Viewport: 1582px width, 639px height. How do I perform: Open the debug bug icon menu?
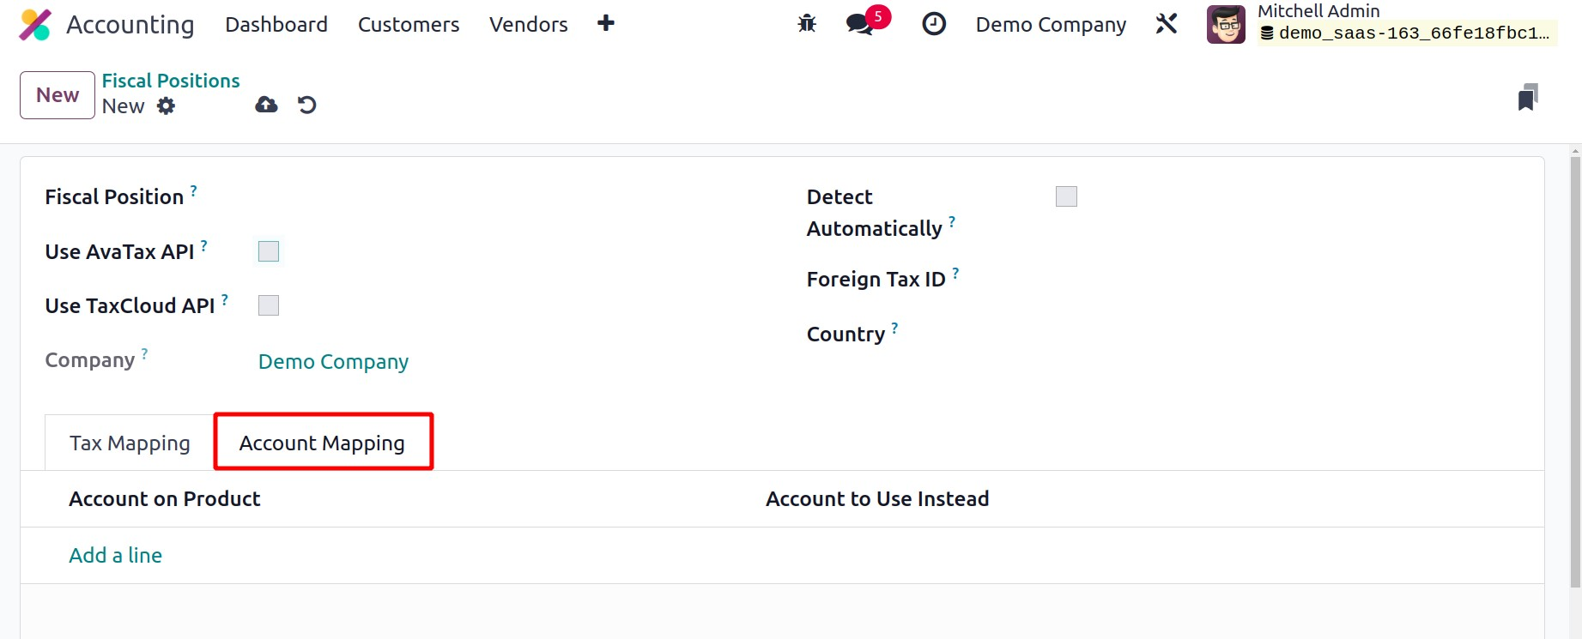pyautogui.click(x=807, y=24)
